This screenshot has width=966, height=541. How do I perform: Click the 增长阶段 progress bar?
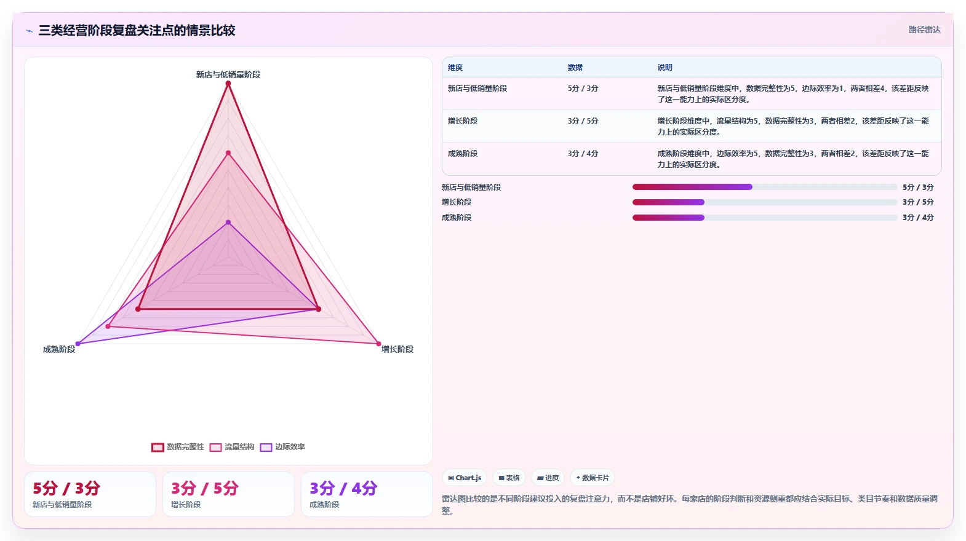coord(765,202)
